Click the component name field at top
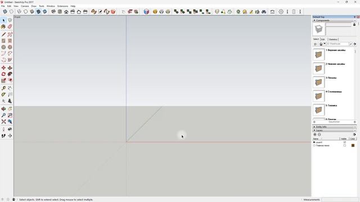This screenshot has width=360, height=202. (339, 25)
